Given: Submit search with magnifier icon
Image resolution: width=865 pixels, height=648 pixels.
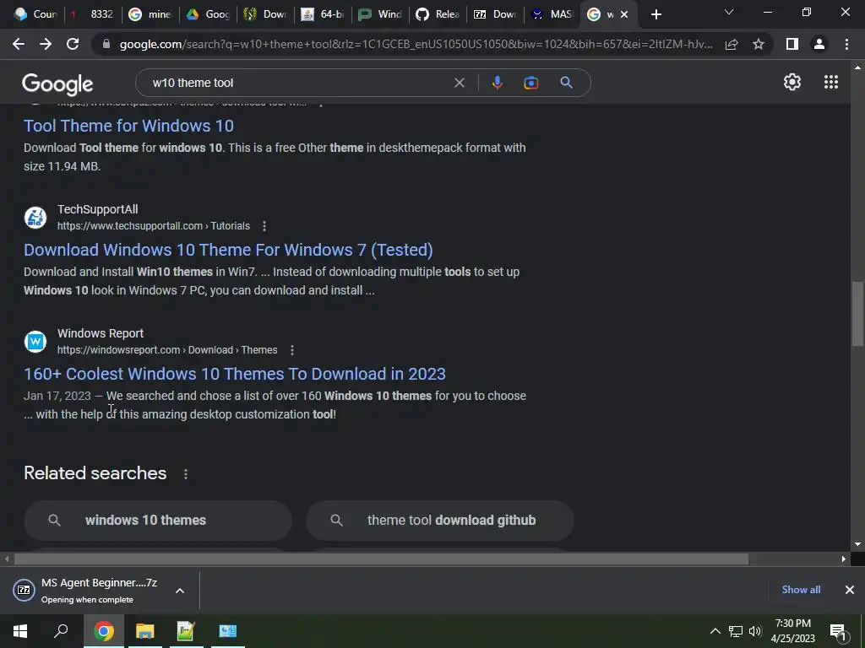Looking at the screenshot, I should coord(566,83).
